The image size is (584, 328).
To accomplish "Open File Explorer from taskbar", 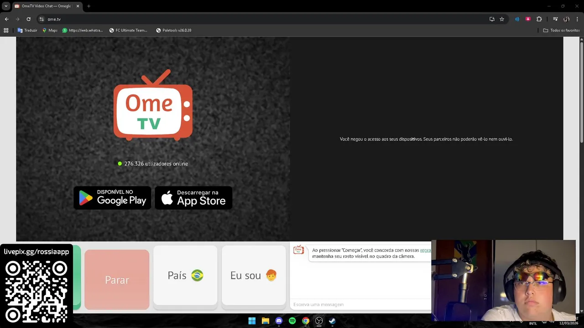I will coord(265,321).
